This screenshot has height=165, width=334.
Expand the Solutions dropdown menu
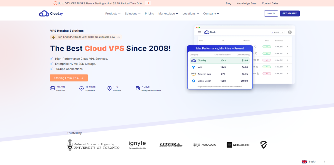click(x=132, y=14)
